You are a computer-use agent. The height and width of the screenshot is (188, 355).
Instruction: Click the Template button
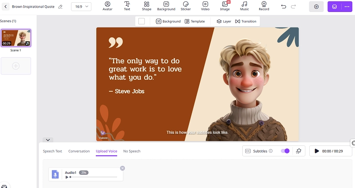[x=194, y=21]
